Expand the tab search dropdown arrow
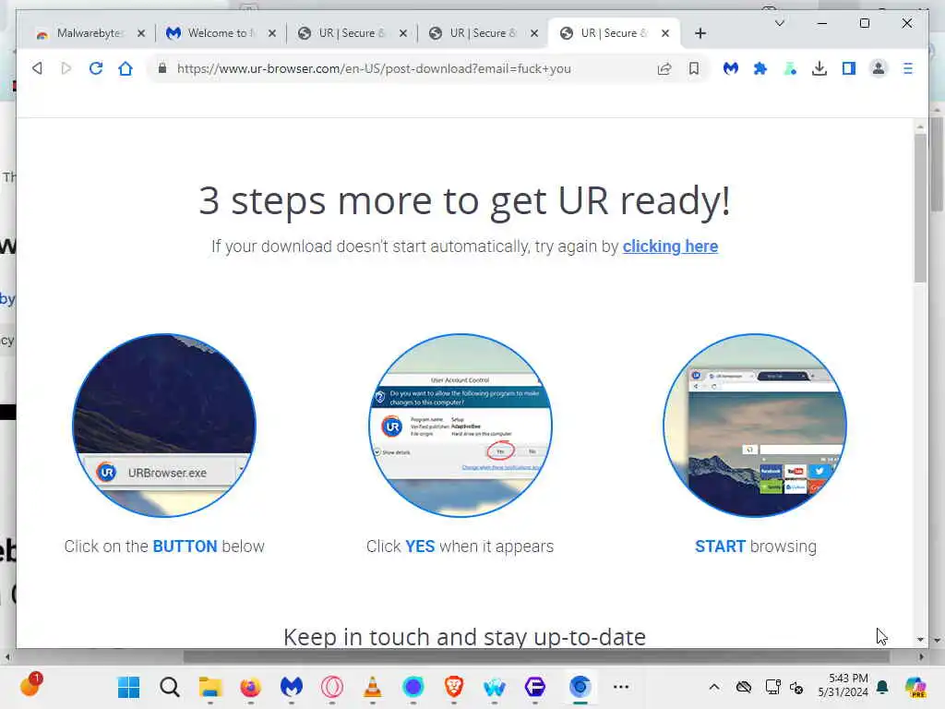 coord(779,23)
